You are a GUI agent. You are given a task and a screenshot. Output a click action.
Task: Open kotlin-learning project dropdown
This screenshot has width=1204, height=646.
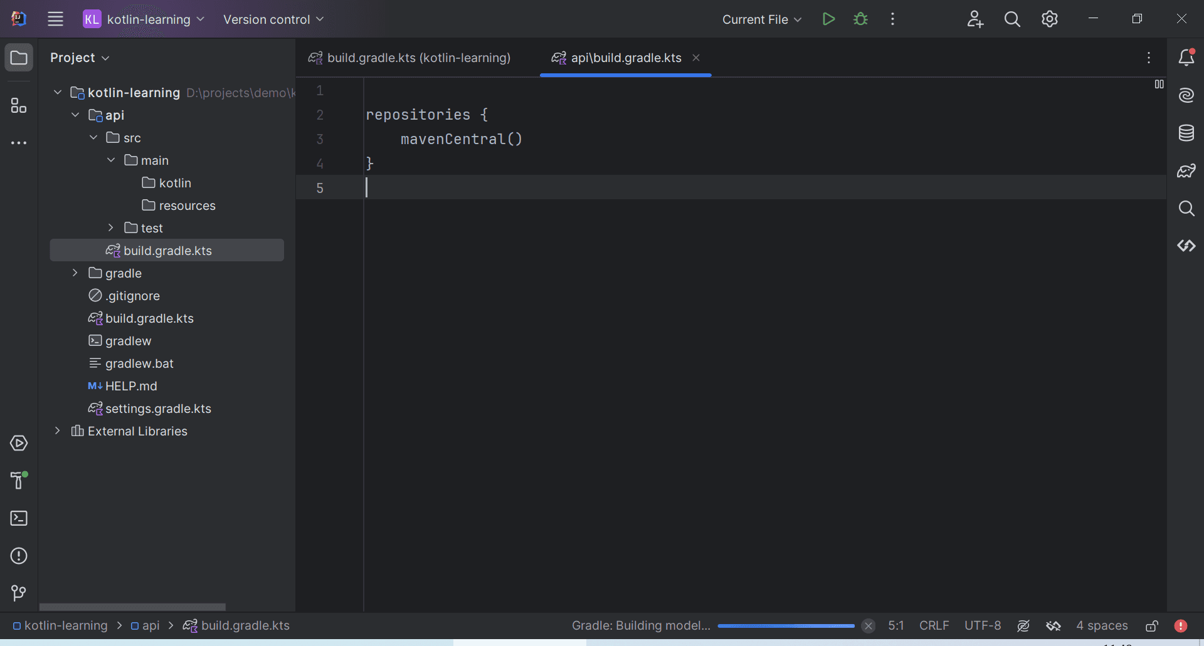coord(144,19)
